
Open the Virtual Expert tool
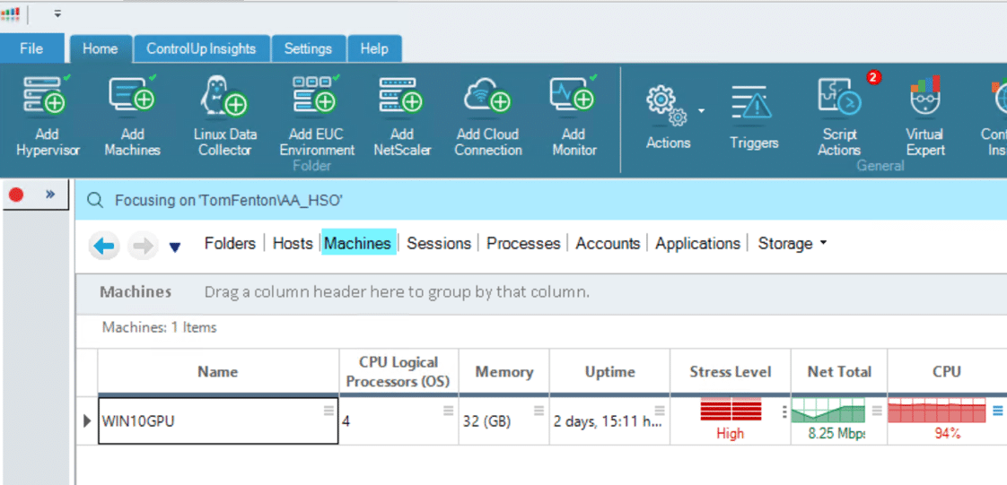tap(925, 97)
